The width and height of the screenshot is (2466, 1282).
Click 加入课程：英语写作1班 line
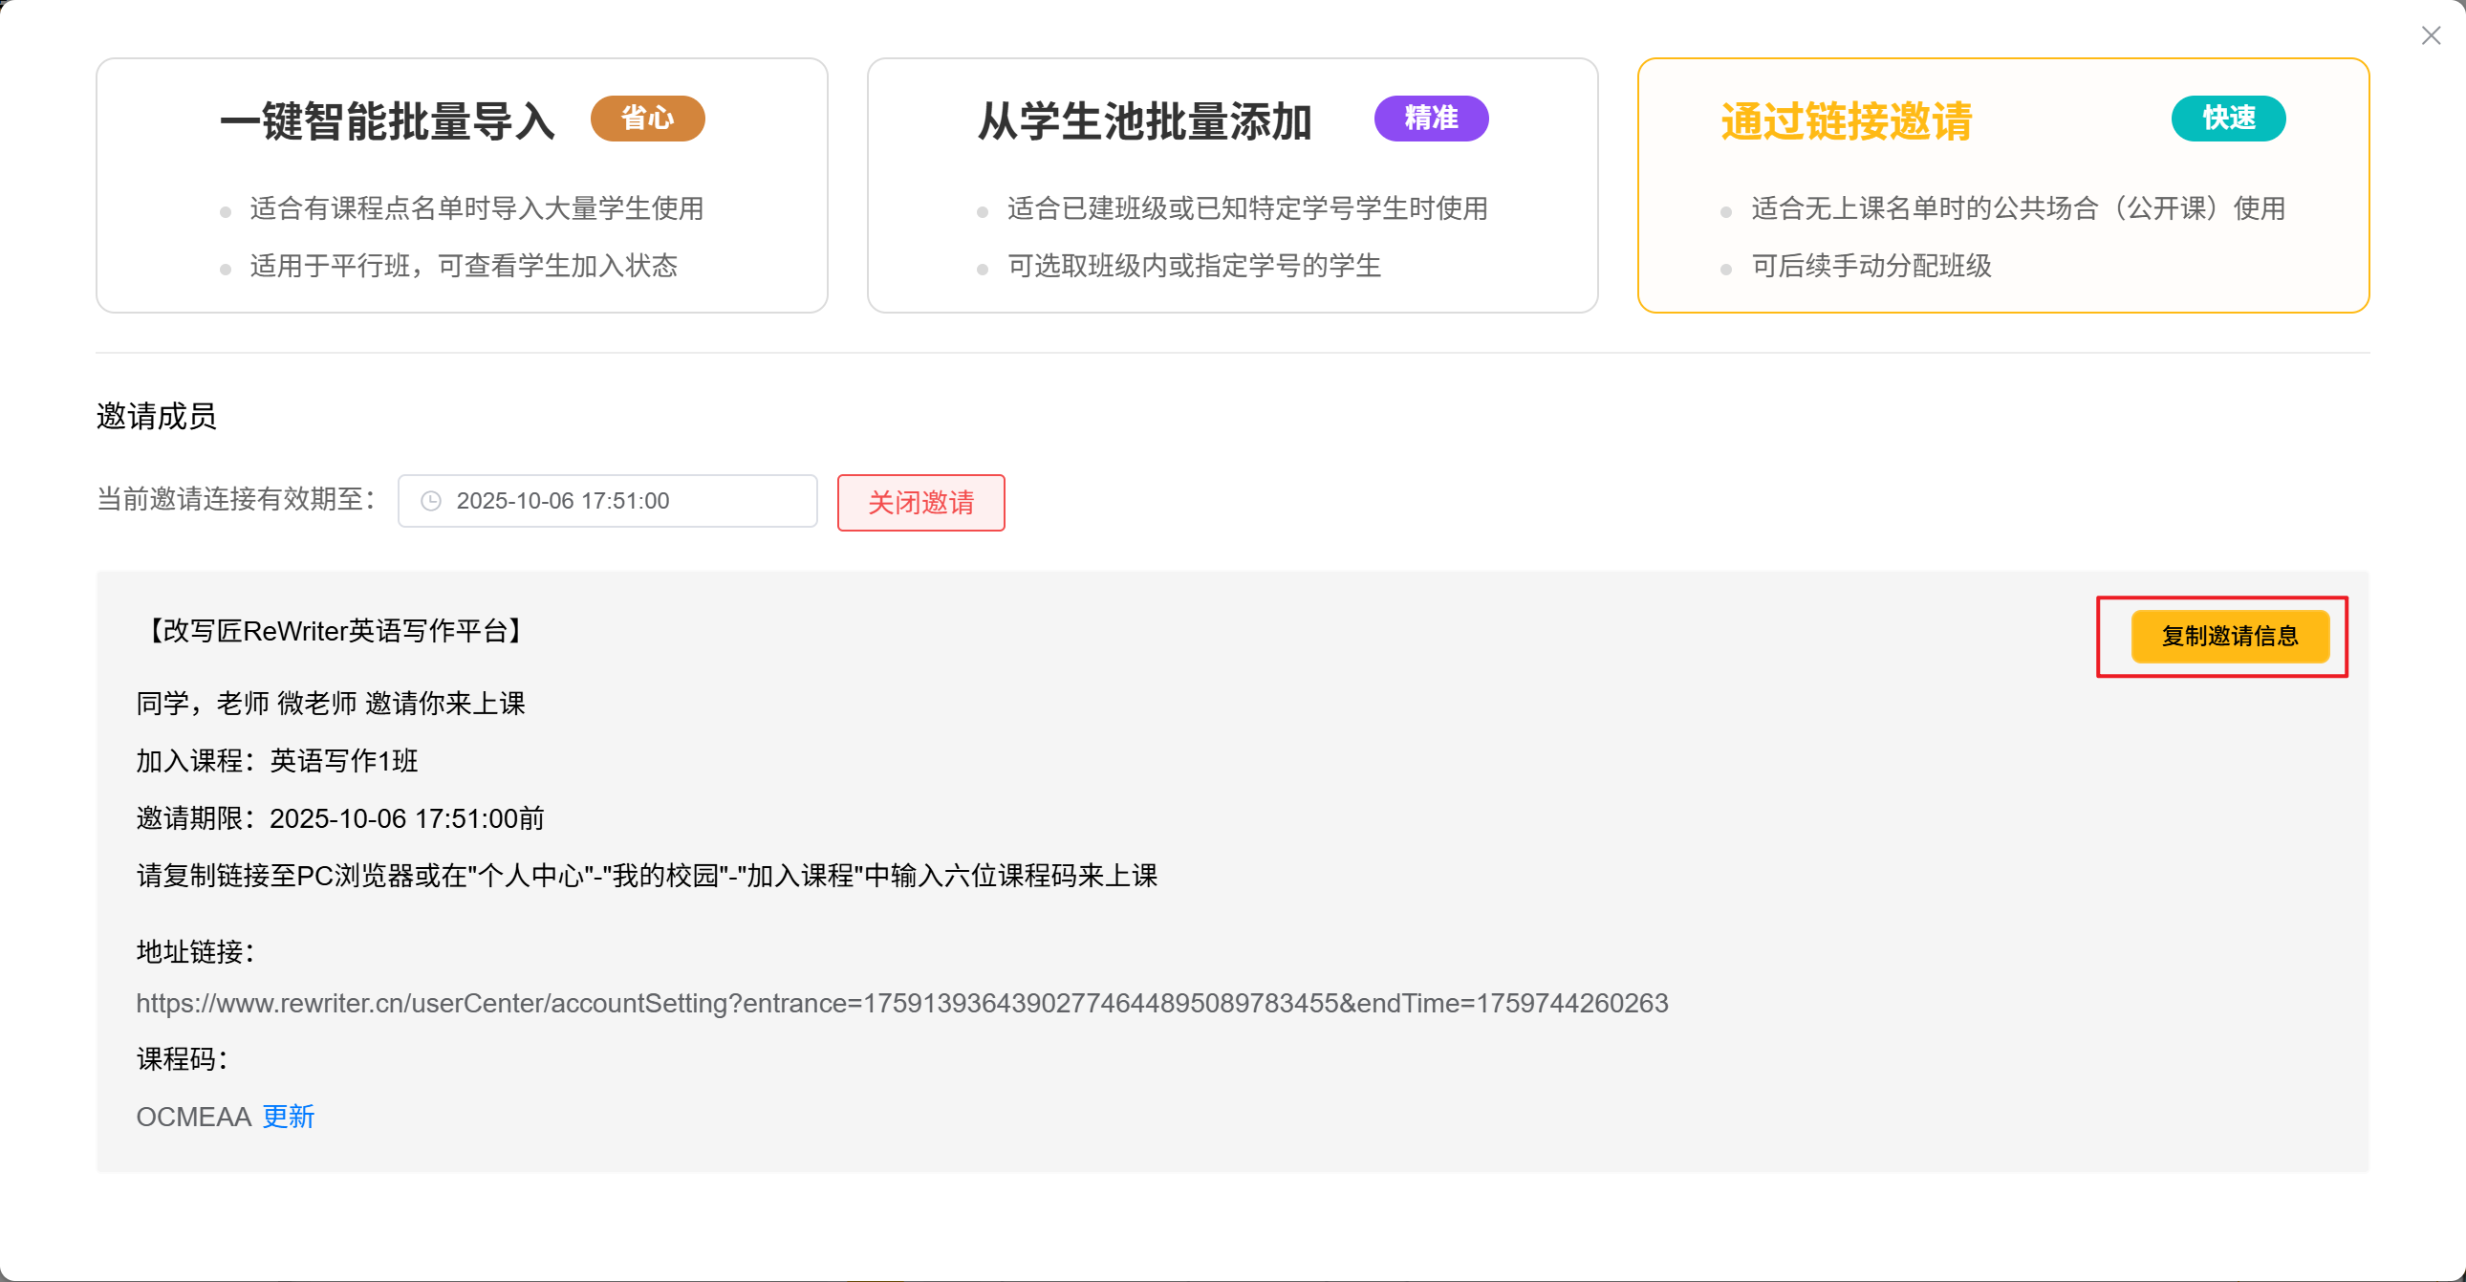click(276, 760)
